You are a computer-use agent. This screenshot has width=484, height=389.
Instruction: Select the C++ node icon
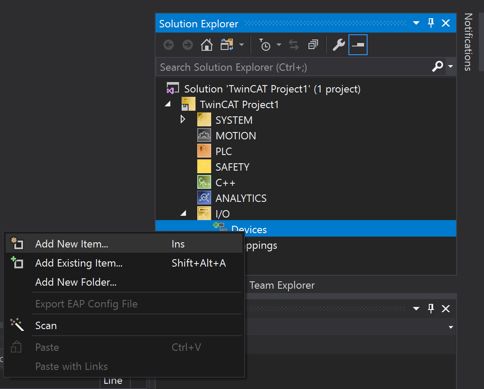[204, 182]
